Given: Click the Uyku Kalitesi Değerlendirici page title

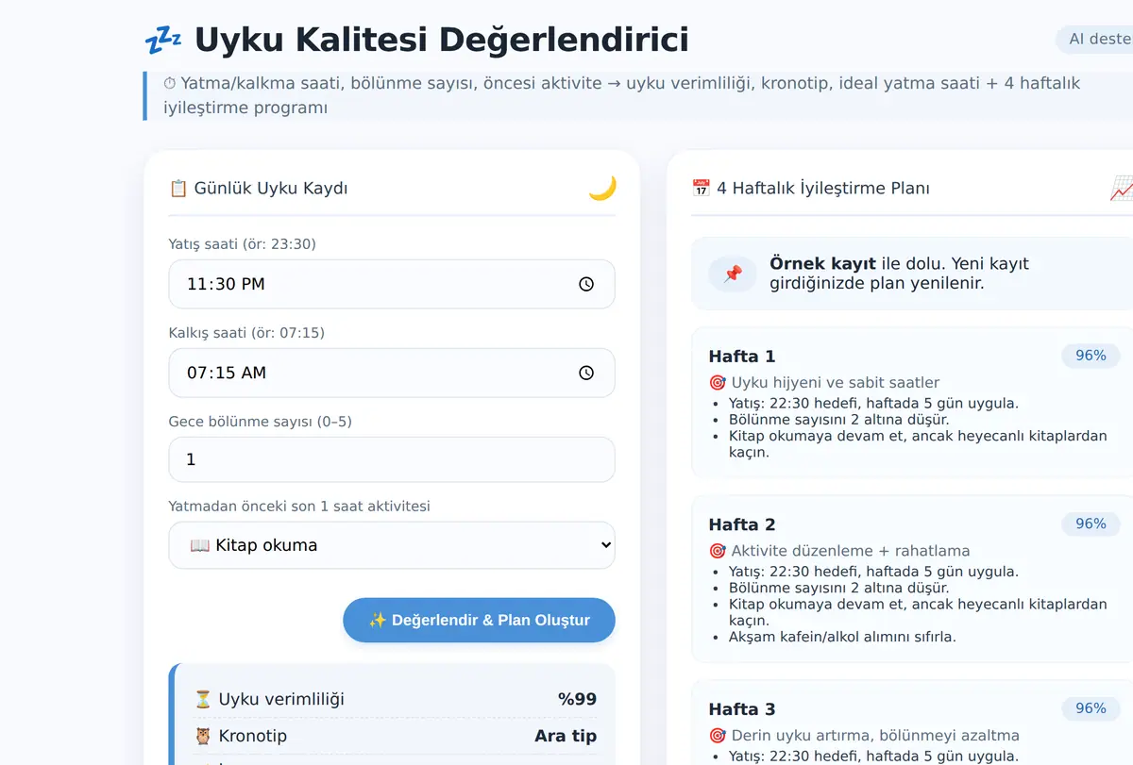Looking at the screenshot, I should click(x=442, y=41).
